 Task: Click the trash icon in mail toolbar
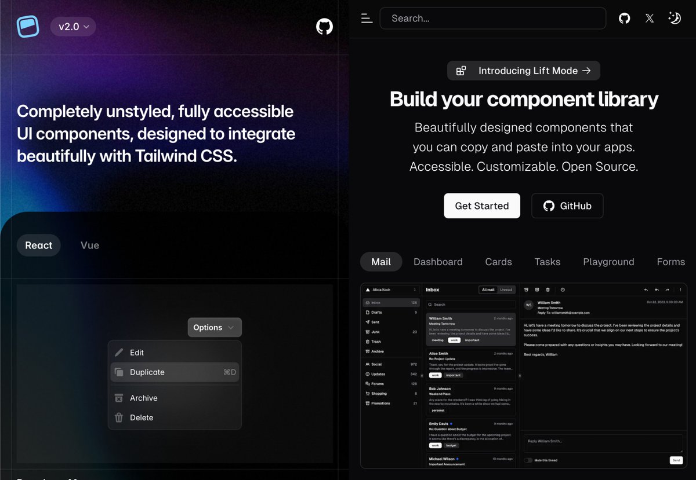(548, 290)
